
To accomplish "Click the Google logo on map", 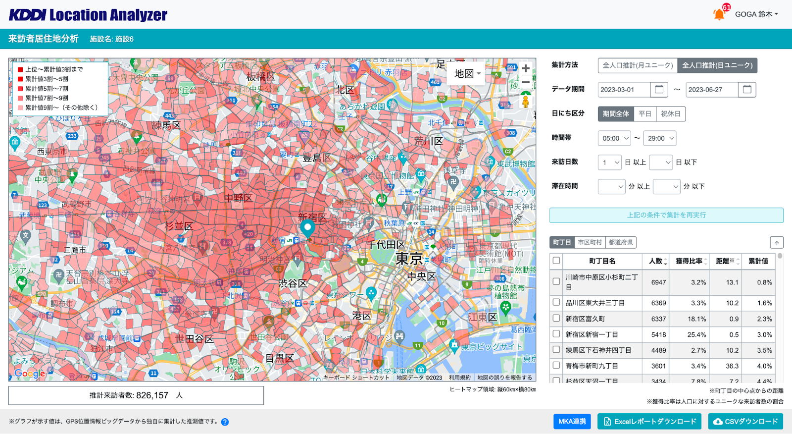I will pos(30,373).
